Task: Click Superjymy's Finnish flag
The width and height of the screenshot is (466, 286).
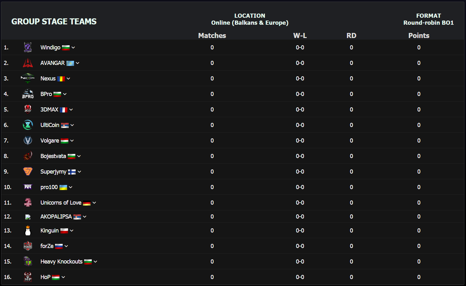Action: [x=72, y=172]
